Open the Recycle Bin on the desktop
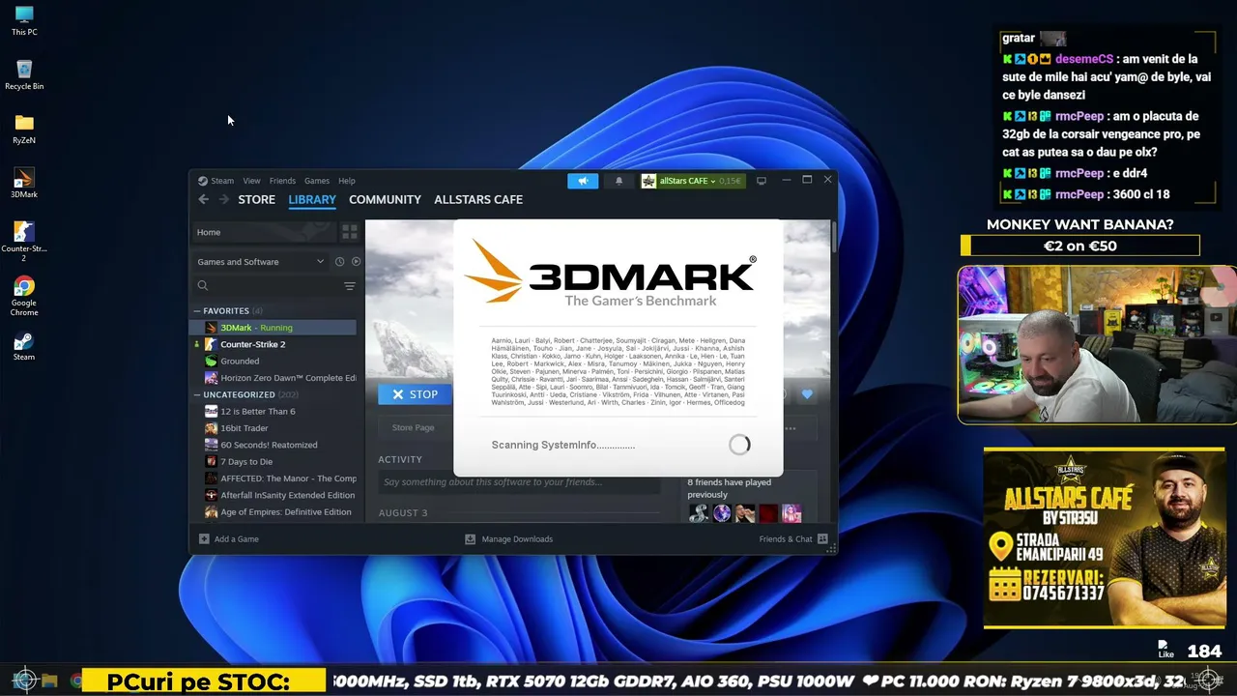Viewport: 1237px width, 696px height. pos(24,74)
